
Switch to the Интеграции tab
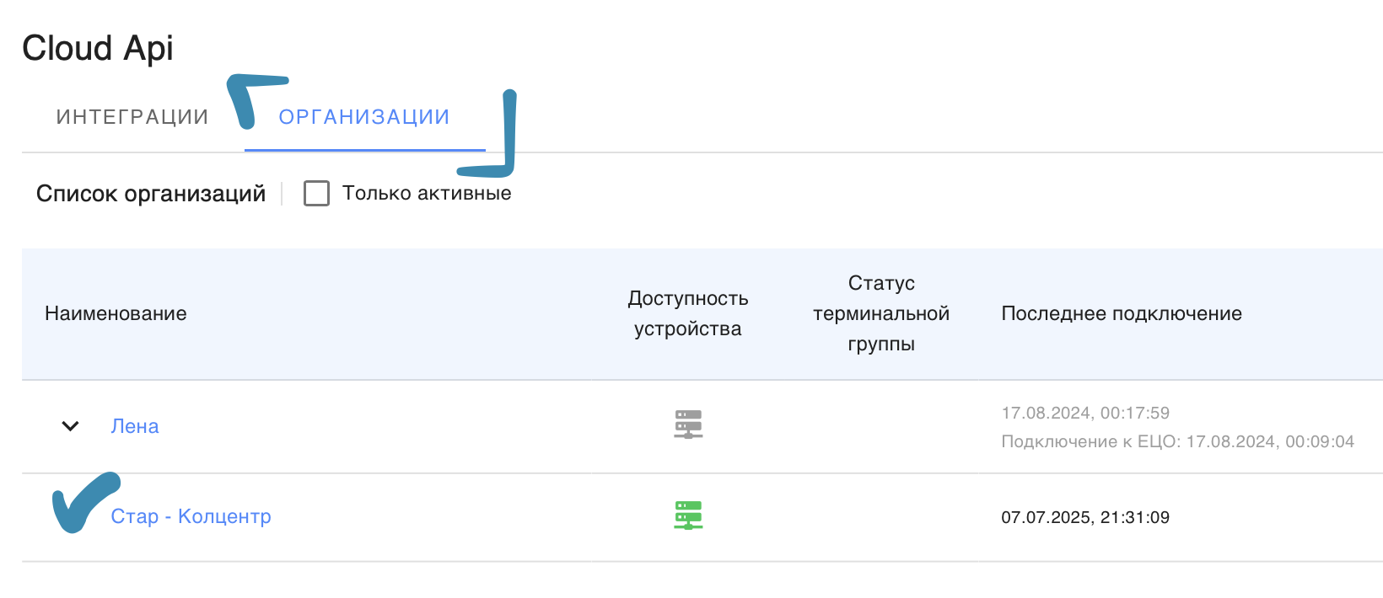[x=132, y=117]
